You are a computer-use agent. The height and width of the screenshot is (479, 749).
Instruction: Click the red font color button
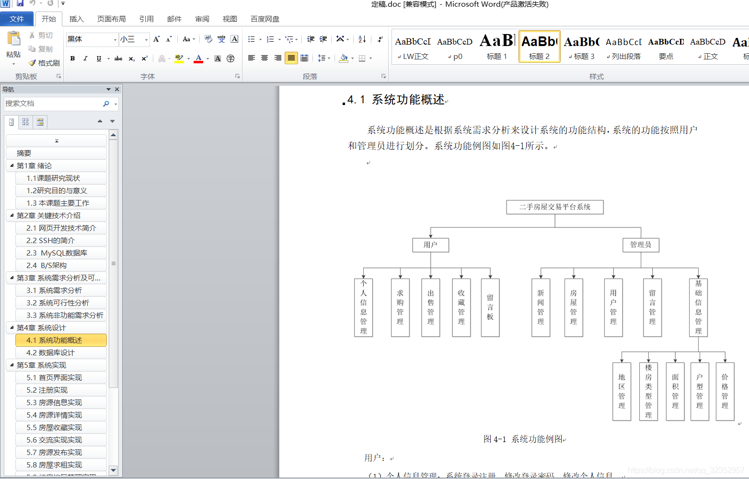198,58
